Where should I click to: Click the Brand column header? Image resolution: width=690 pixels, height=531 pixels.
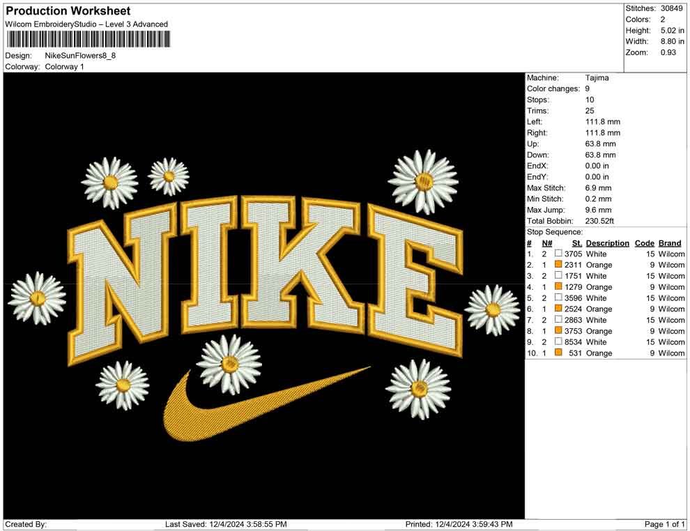670,243
